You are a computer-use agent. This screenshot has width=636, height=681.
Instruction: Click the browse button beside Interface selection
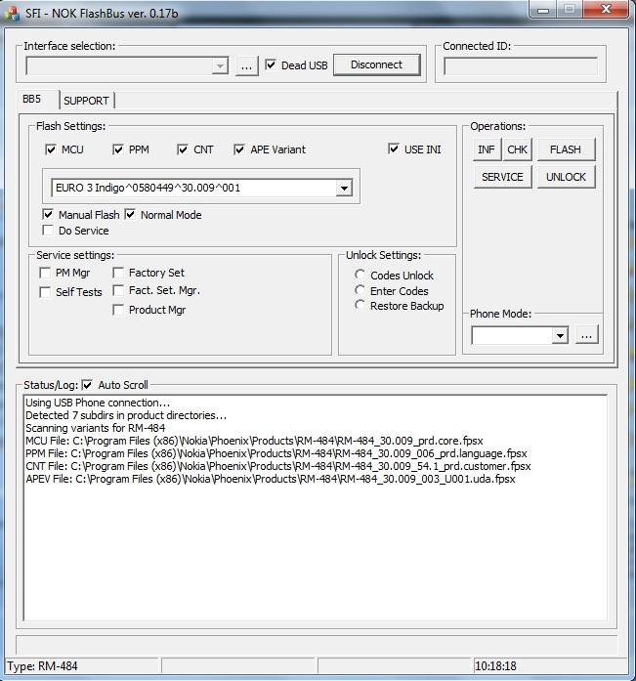pyautogui.click(x=246, y=66)
